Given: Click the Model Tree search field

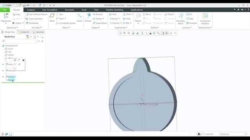Looking at the screenshot, I should 21,41.
